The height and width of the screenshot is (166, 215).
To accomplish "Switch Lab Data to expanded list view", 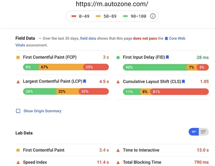I will point(204,132).
